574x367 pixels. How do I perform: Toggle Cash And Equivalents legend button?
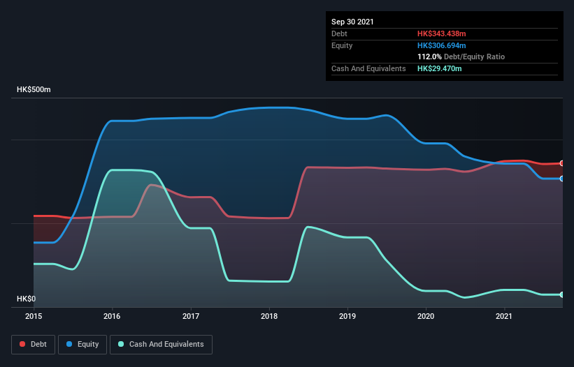[161, 345]
